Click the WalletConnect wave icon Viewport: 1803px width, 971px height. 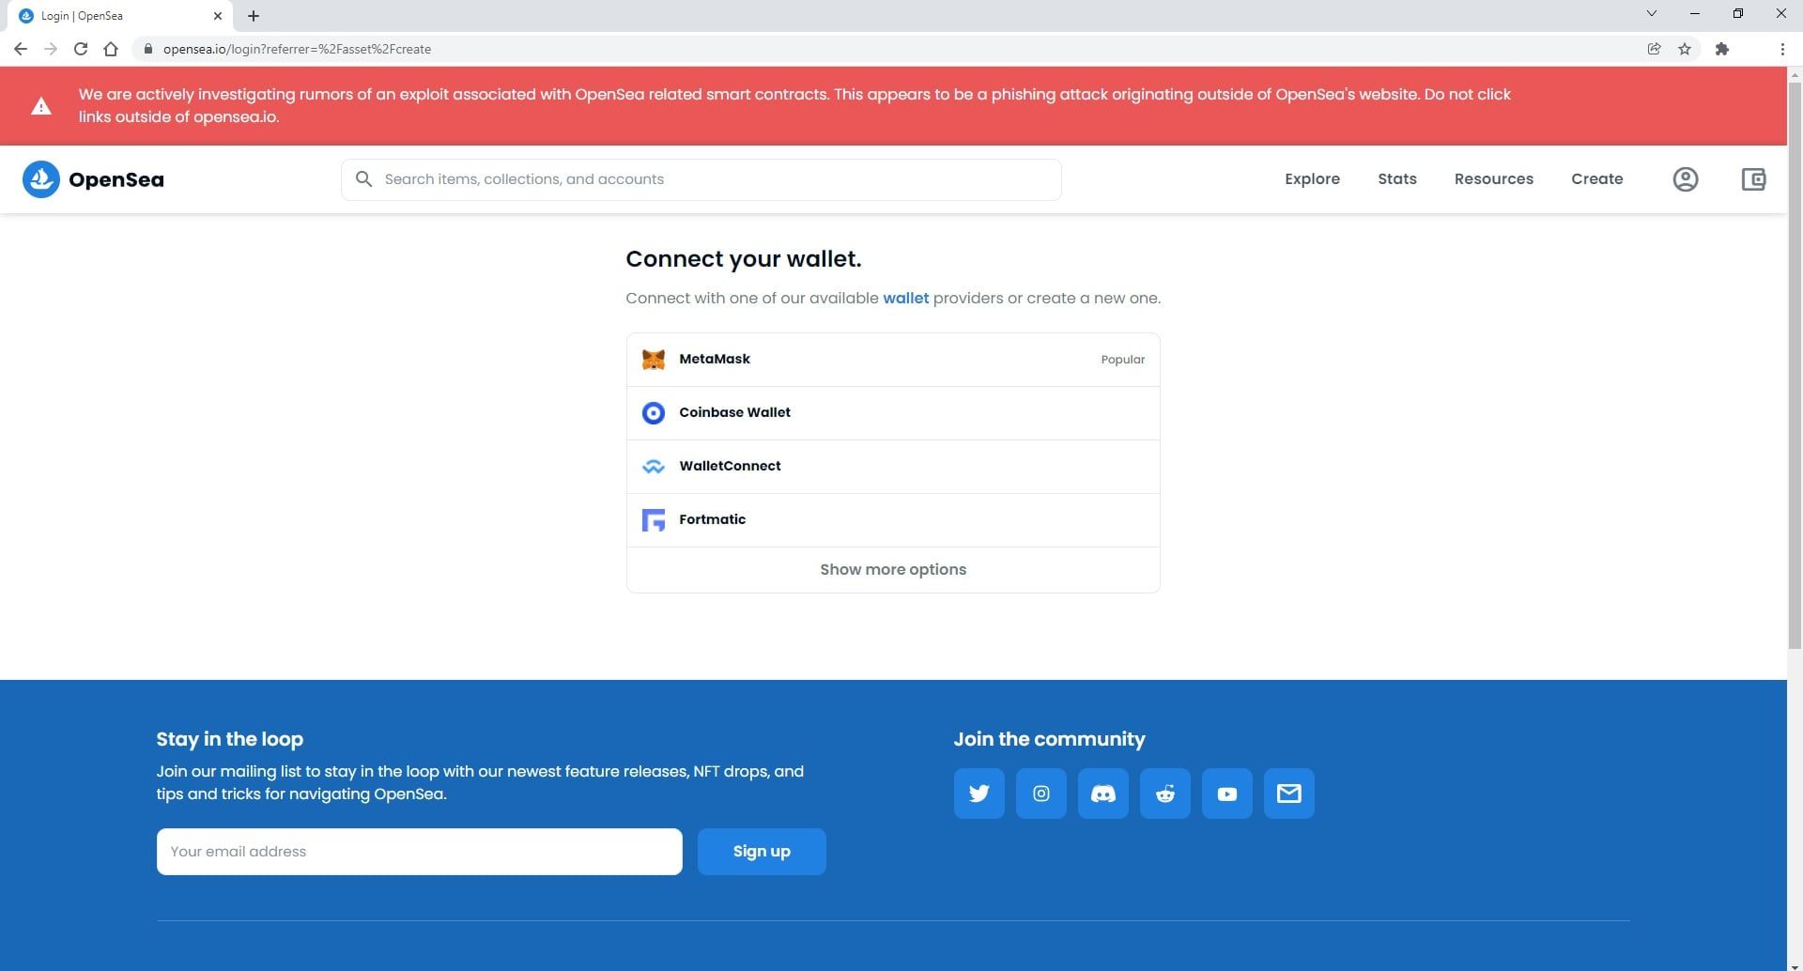(654, 467)
